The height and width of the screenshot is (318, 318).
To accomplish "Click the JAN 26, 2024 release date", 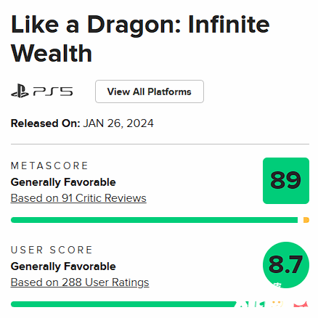I will point(118,123).
